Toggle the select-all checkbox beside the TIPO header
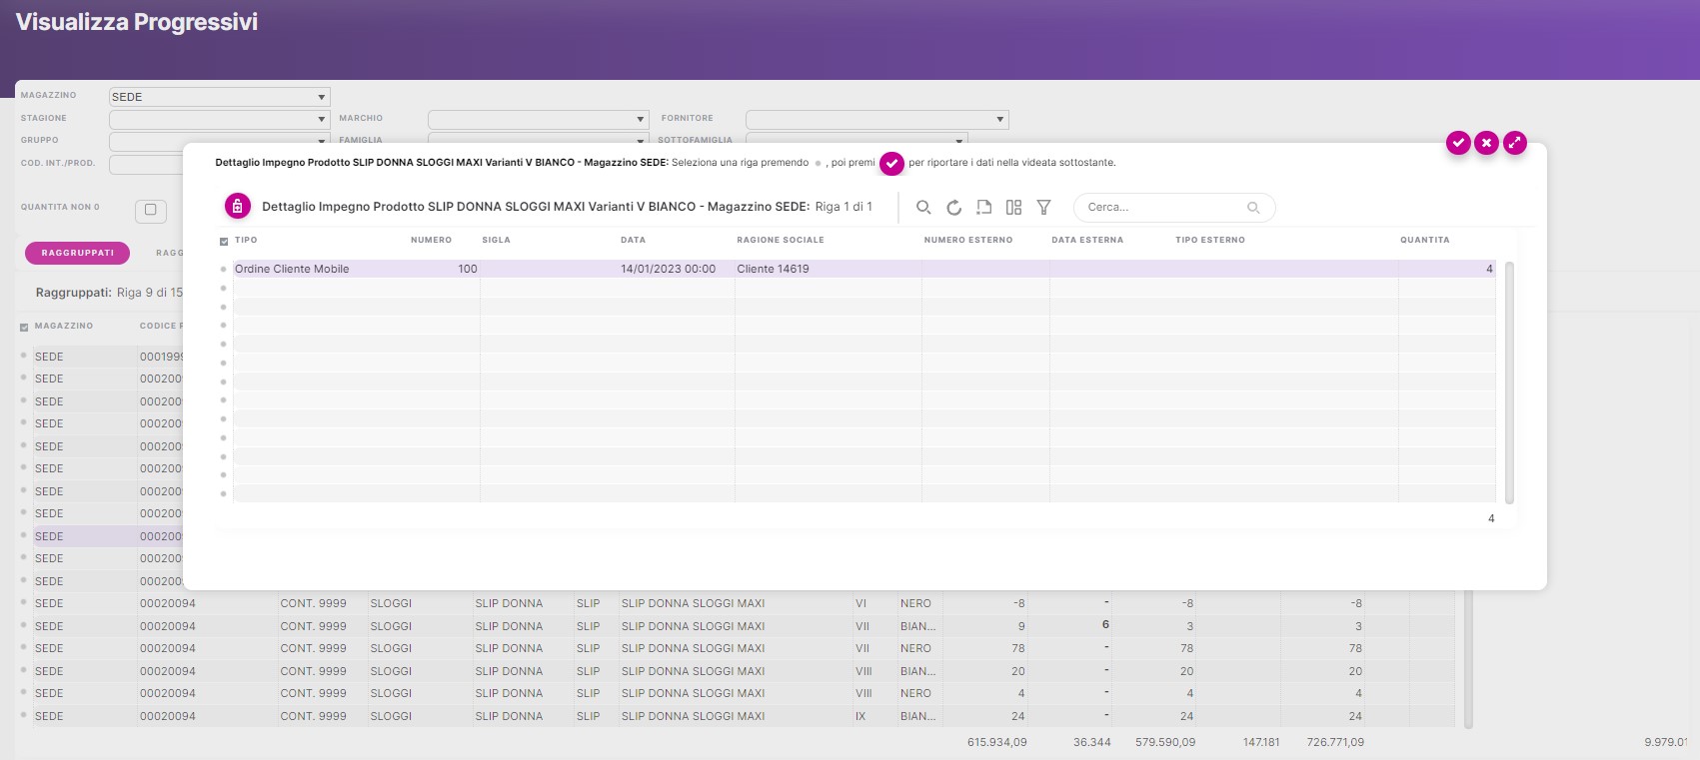Viewport: 1700px width, 760px height. (224, 242)
